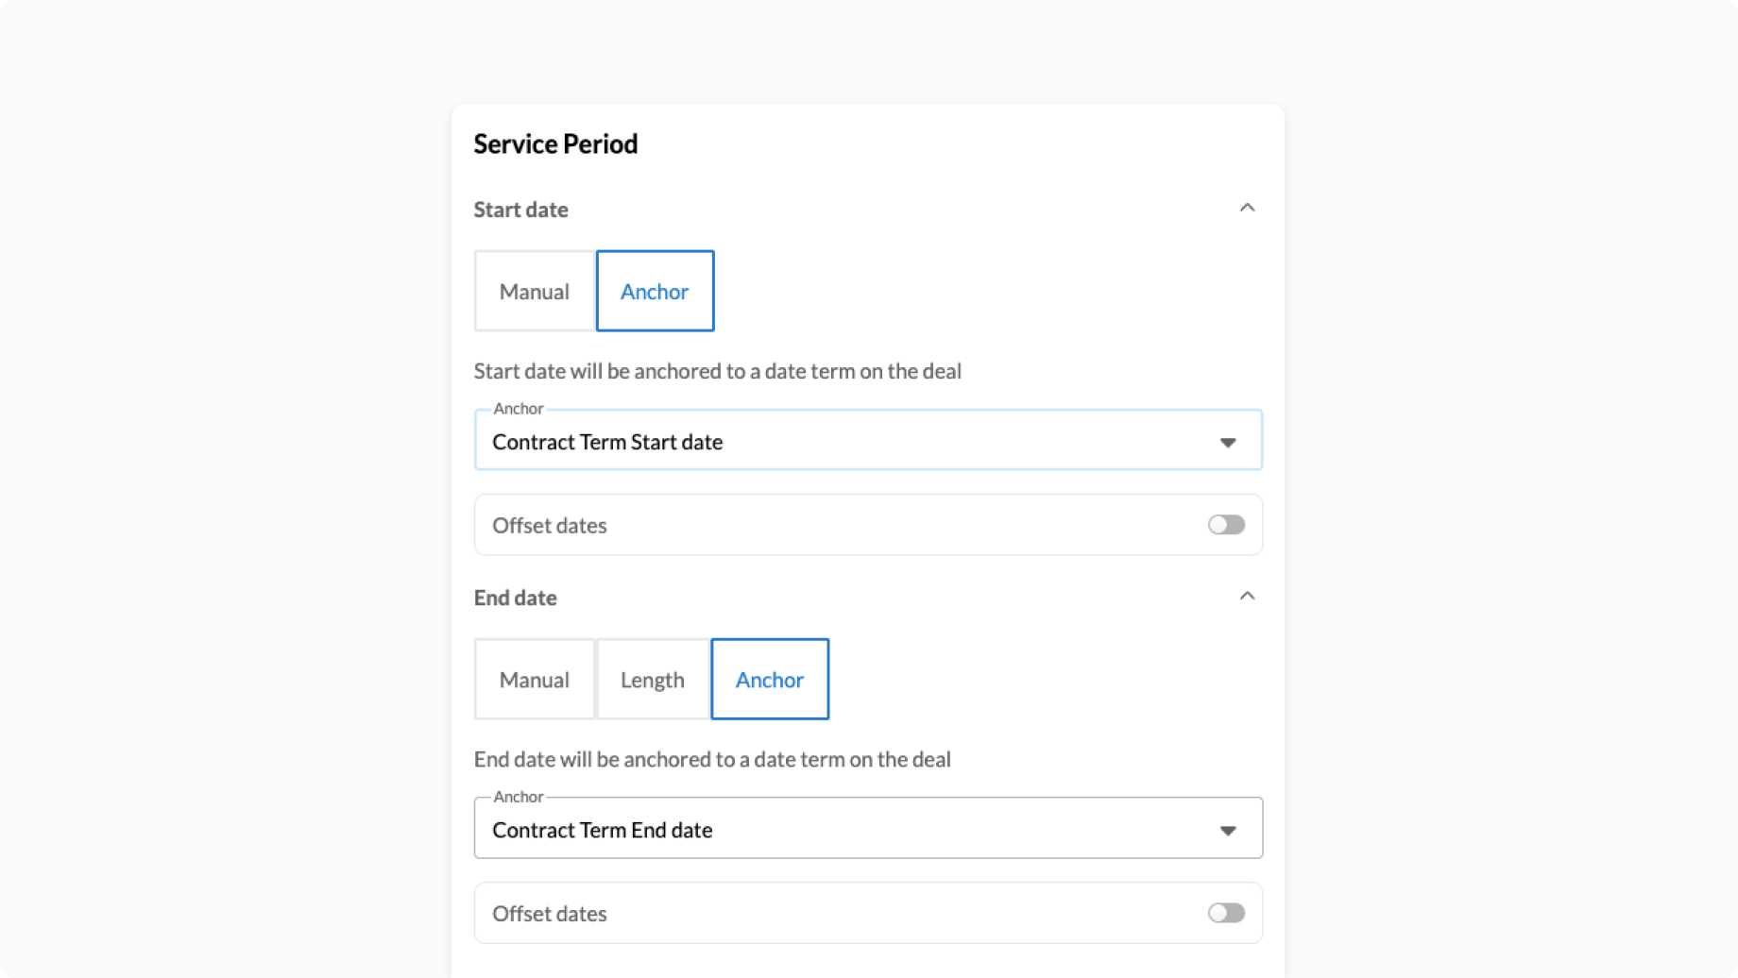Enable Offset dates switch under Start date
This screenshot has width=1738, height=978.
pyautogui.click(x=1226, y=525)
